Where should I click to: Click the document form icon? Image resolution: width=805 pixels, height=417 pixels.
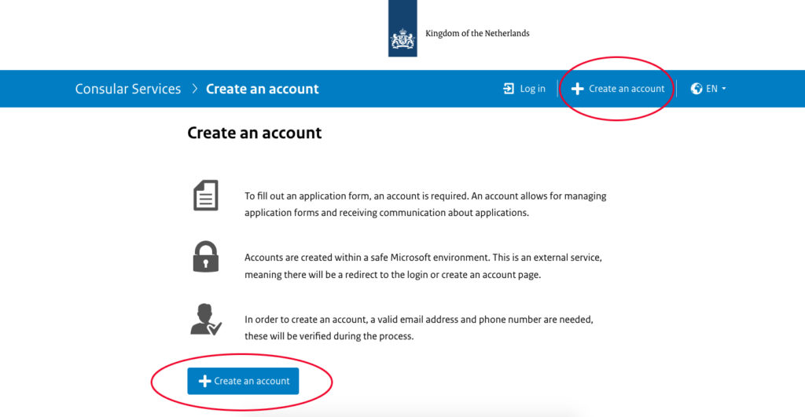point(206,196)
